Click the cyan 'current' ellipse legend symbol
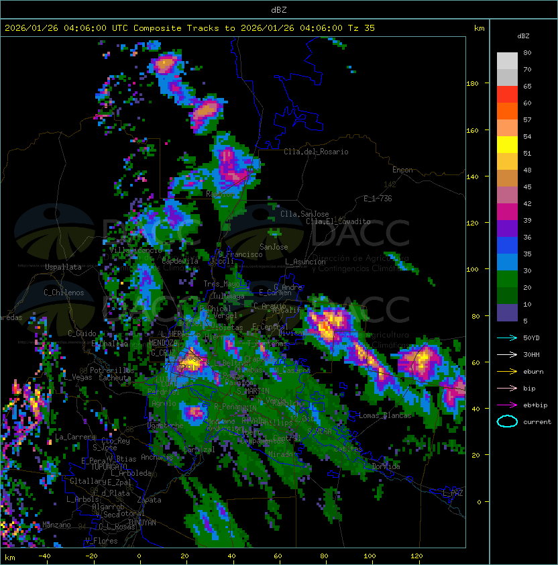Image resolution: width=558 pixels, height=565 pixels. [x=507, y=421]
